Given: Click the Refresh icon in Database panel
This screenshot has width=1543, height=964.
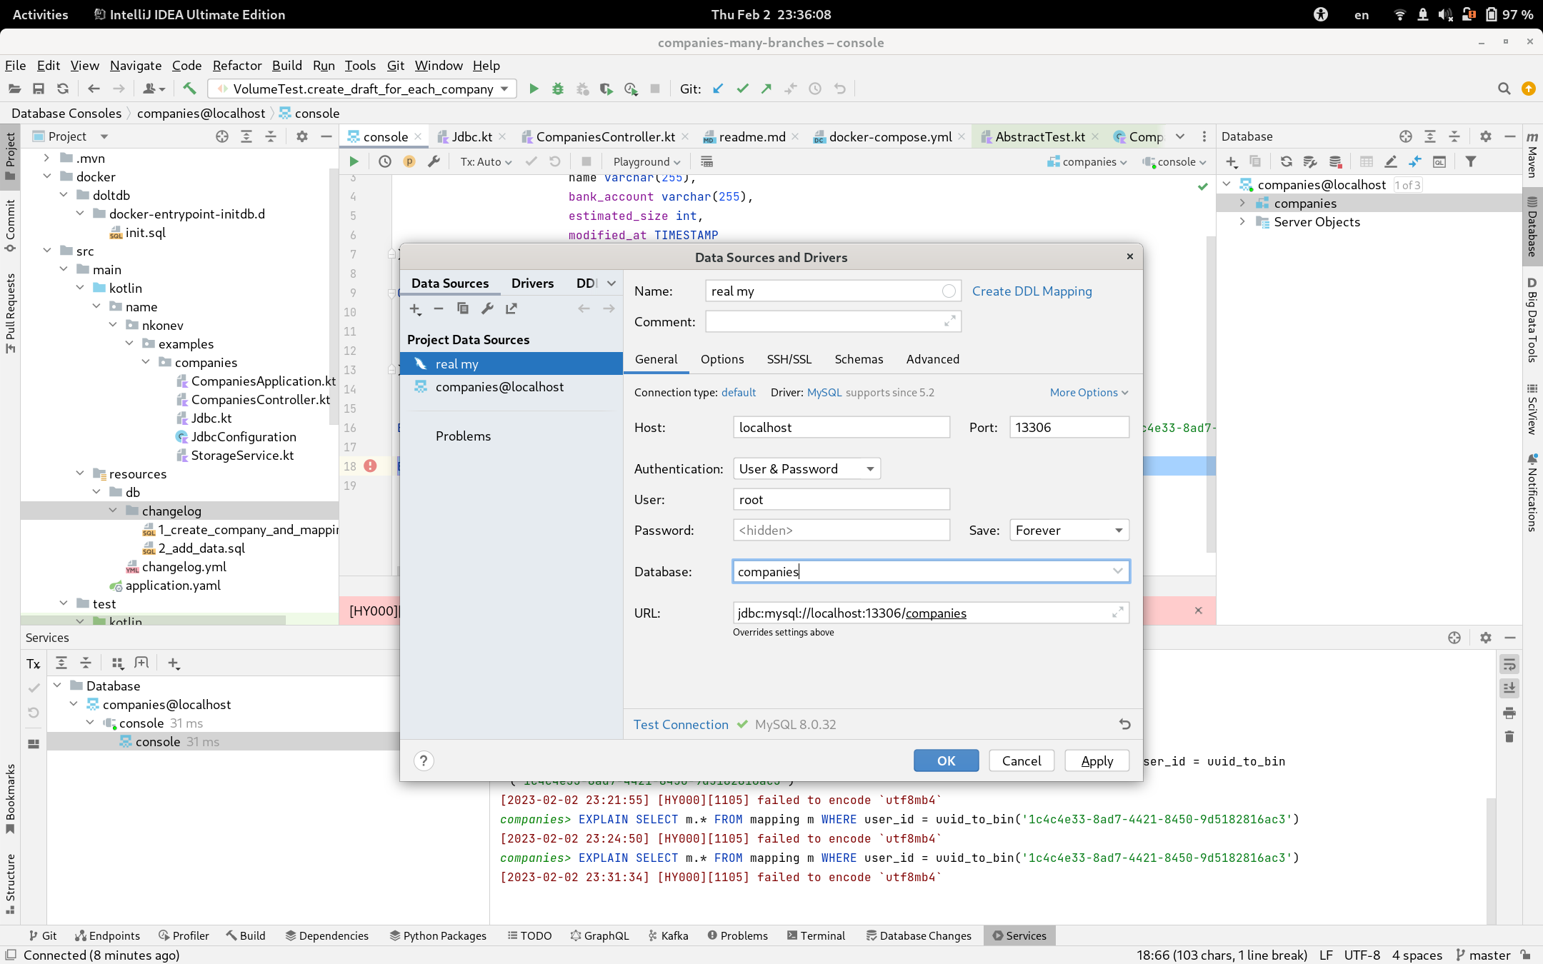Looking at the screenshot, I should (1286, 161).
